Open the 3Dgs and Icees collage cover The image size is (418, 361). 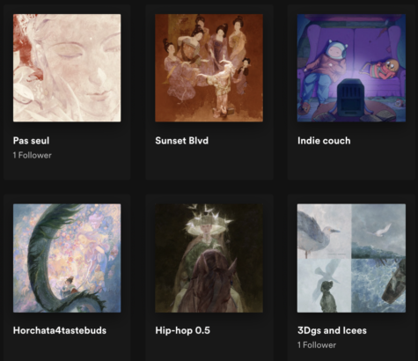pos(351,258)
